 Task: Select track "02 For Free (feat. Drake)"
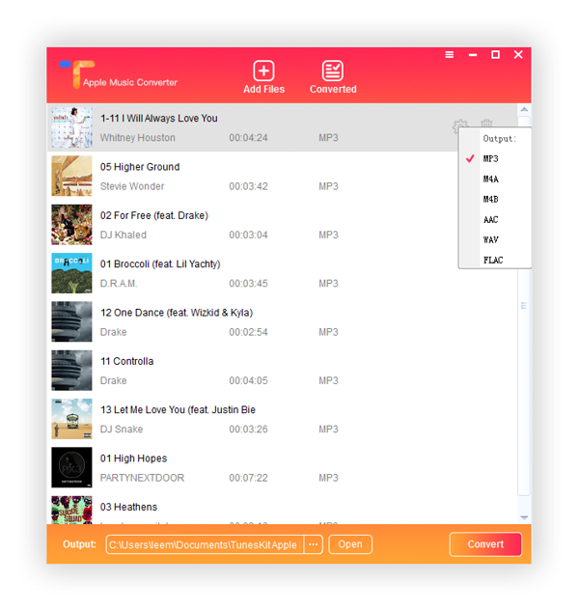(154, 215)
